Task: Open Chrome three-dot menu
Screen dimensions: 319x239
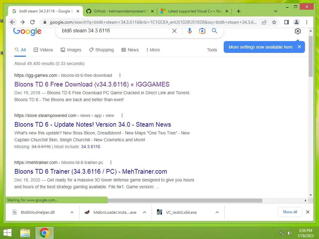Action: (307, 22)
